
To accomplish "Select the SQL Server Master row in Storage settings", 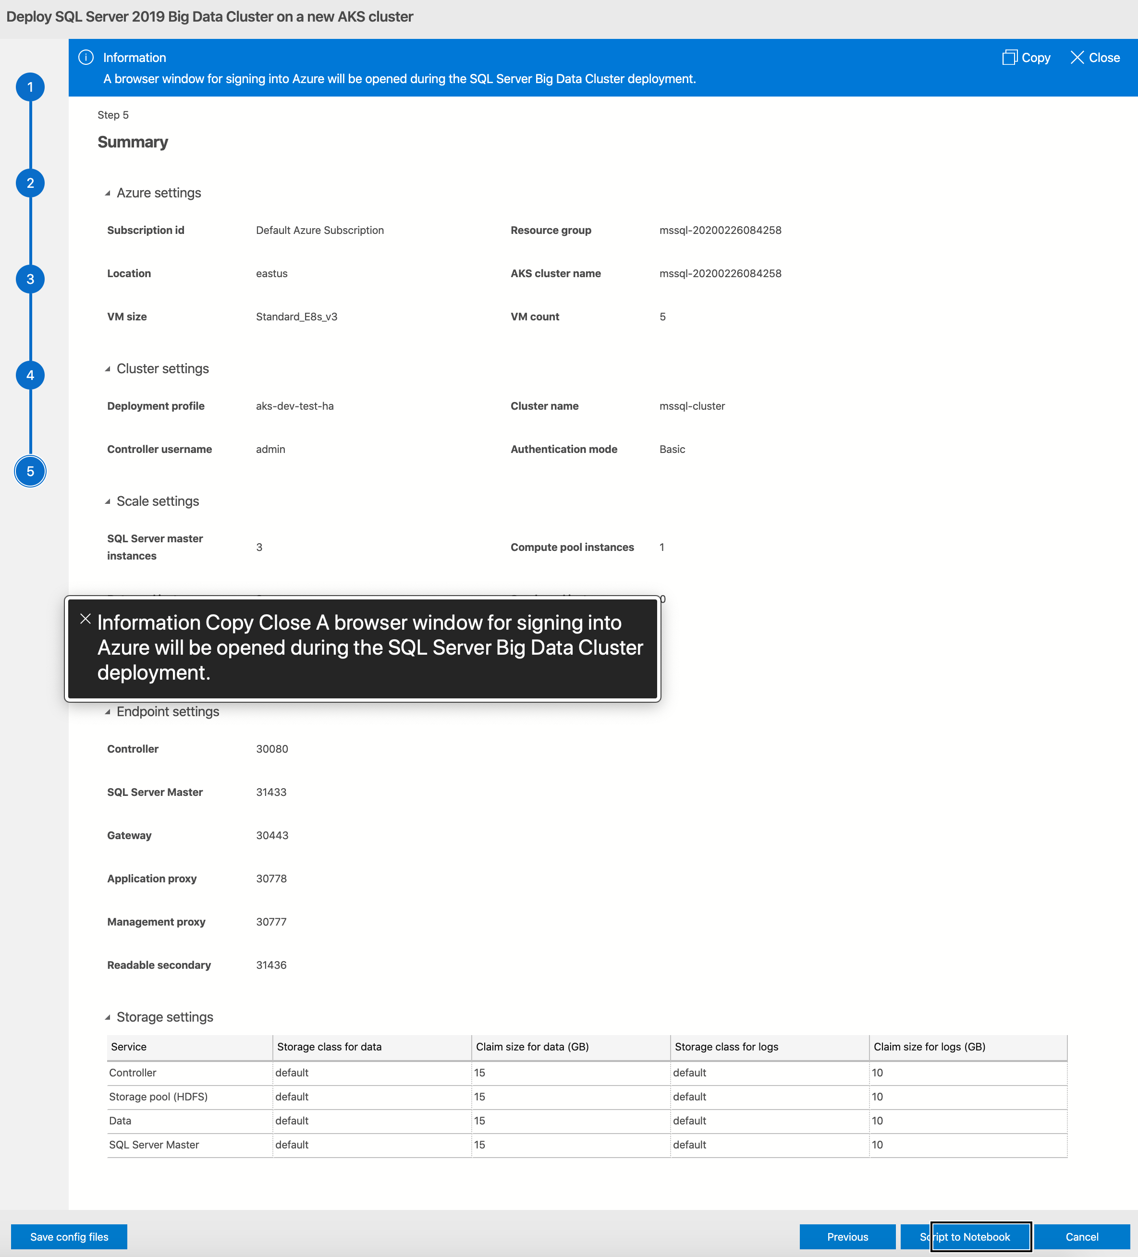I will tap(153, 1144).
